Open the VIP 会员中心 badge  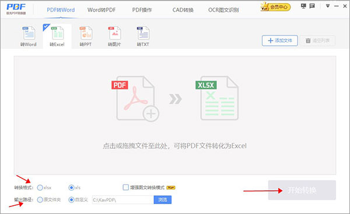[275, 7]
